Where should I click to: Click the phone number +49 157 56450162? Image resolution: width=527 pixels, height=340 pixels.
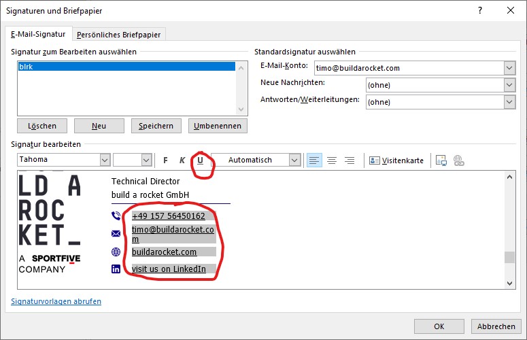click(x=169, y=216)
